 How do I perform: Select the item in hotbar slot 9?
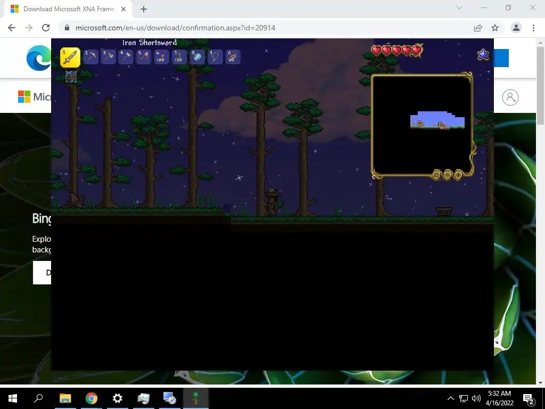coord(215,57)
